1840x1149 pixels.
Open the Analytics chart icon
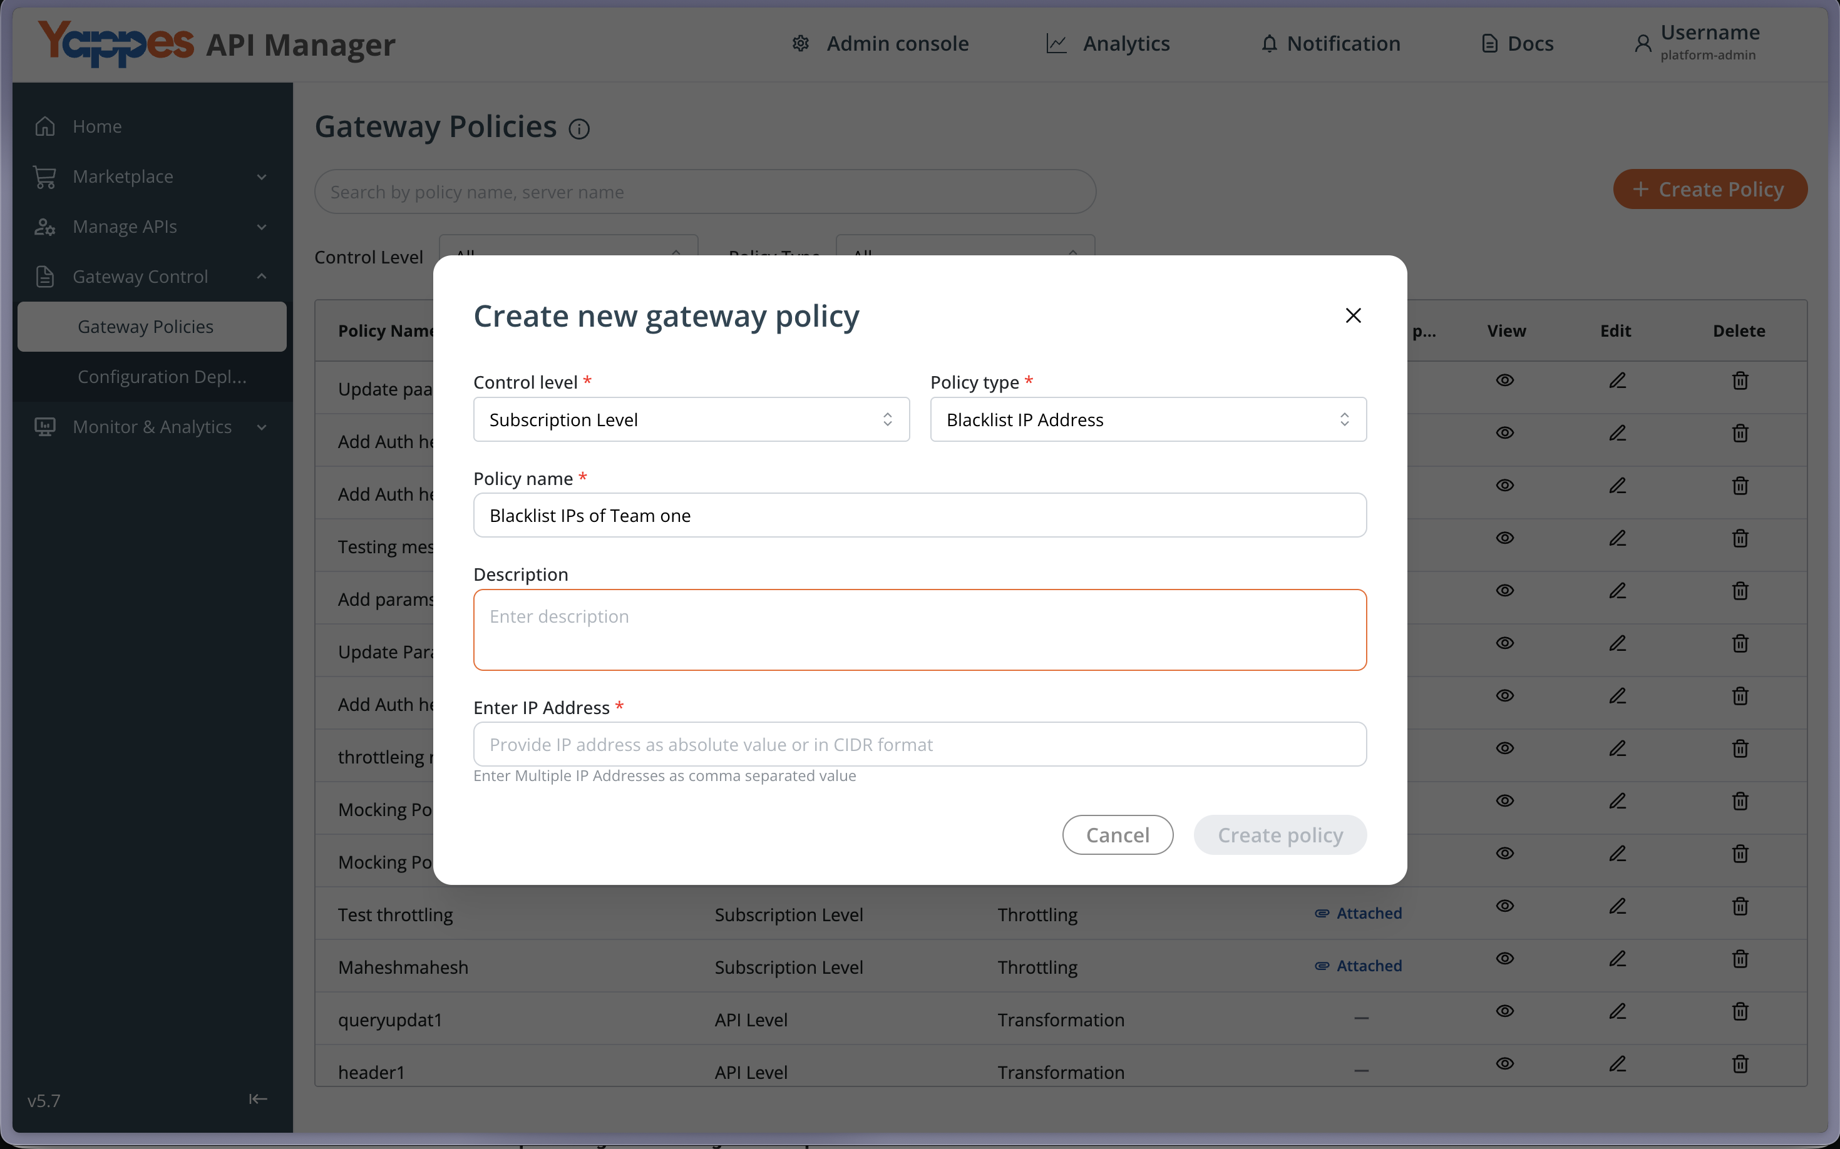[x=1056, y=43]
